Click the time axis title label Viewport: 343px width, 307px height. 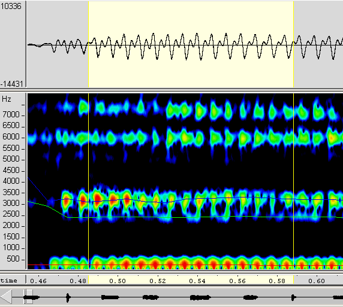[9, 280]
